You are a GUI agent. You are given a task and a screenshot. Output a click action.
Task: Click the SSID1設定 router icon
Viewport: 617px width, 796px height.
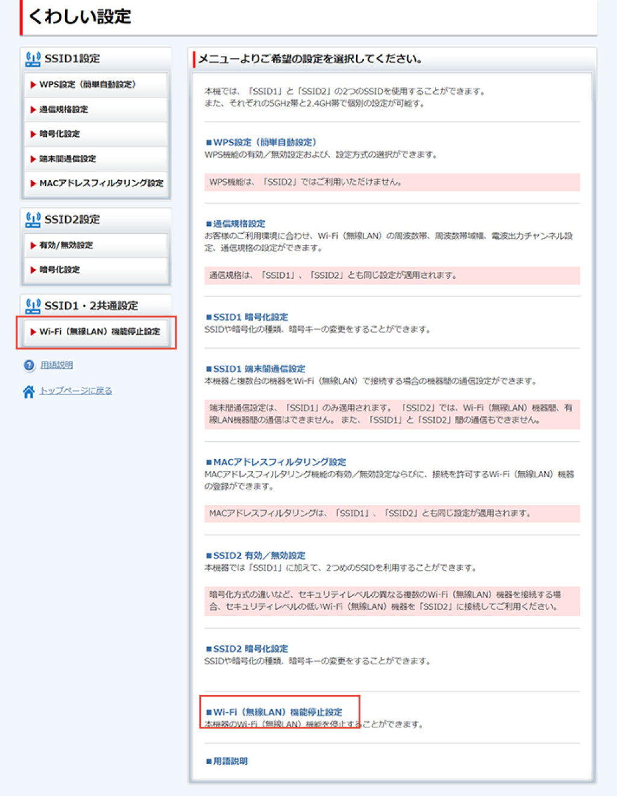click(x=33, y=59)
